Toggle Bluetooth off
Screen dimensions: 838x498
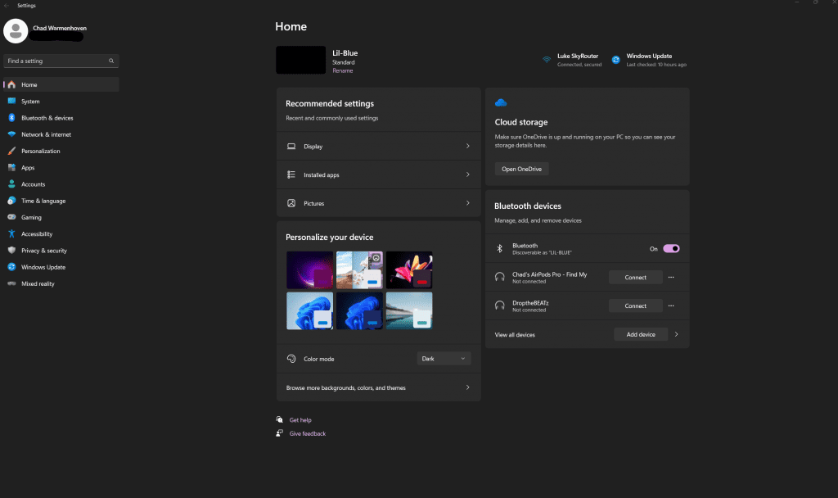coord(671,247)
